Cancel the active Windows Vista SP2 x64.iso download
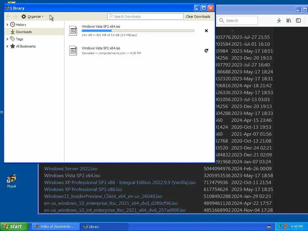The width and height of the screenshot is (308, 231). [x=206, y=31]
